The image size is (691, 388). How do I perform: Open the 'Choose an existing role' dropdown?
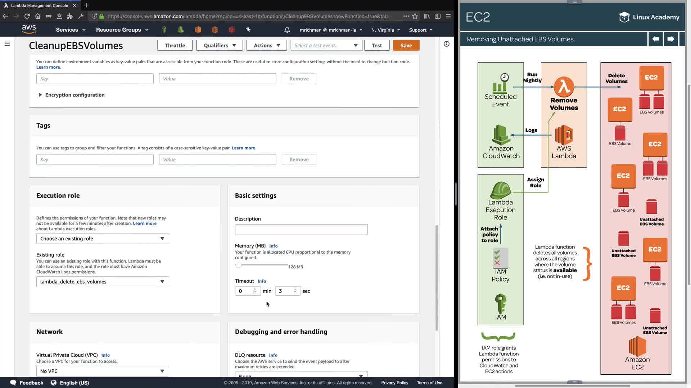[103, 239]
